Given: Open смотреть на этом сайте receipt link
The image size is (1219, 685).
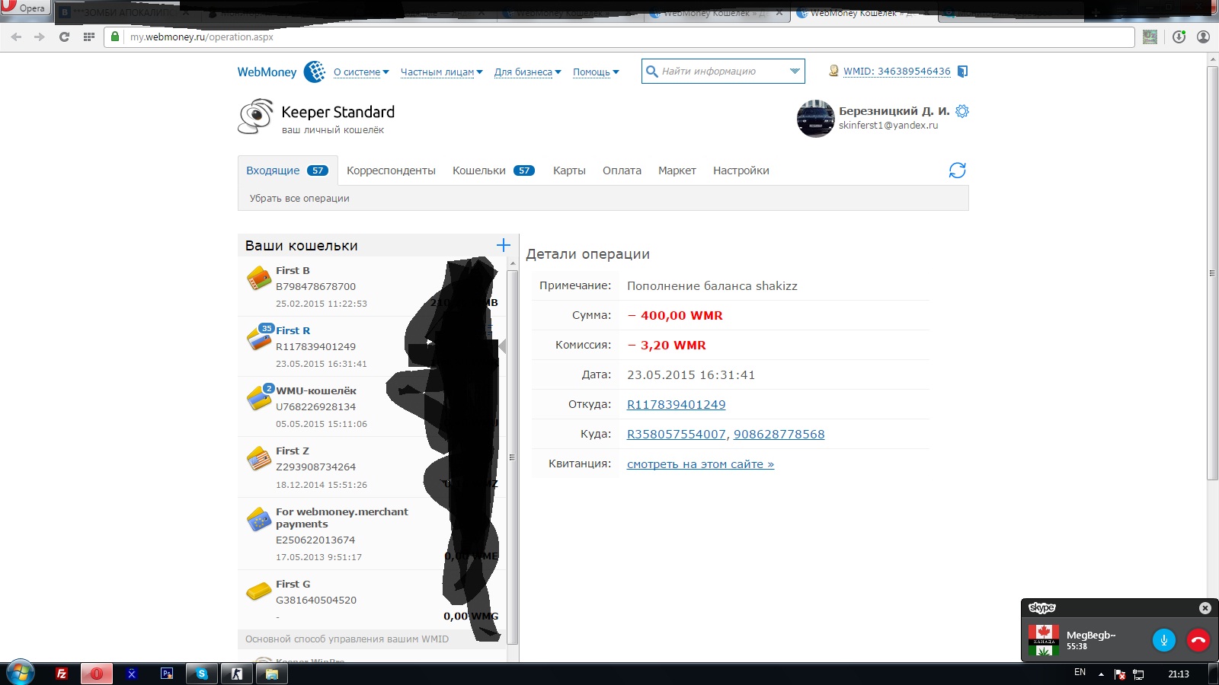Looking at the screenshot, I should point(700,464).
